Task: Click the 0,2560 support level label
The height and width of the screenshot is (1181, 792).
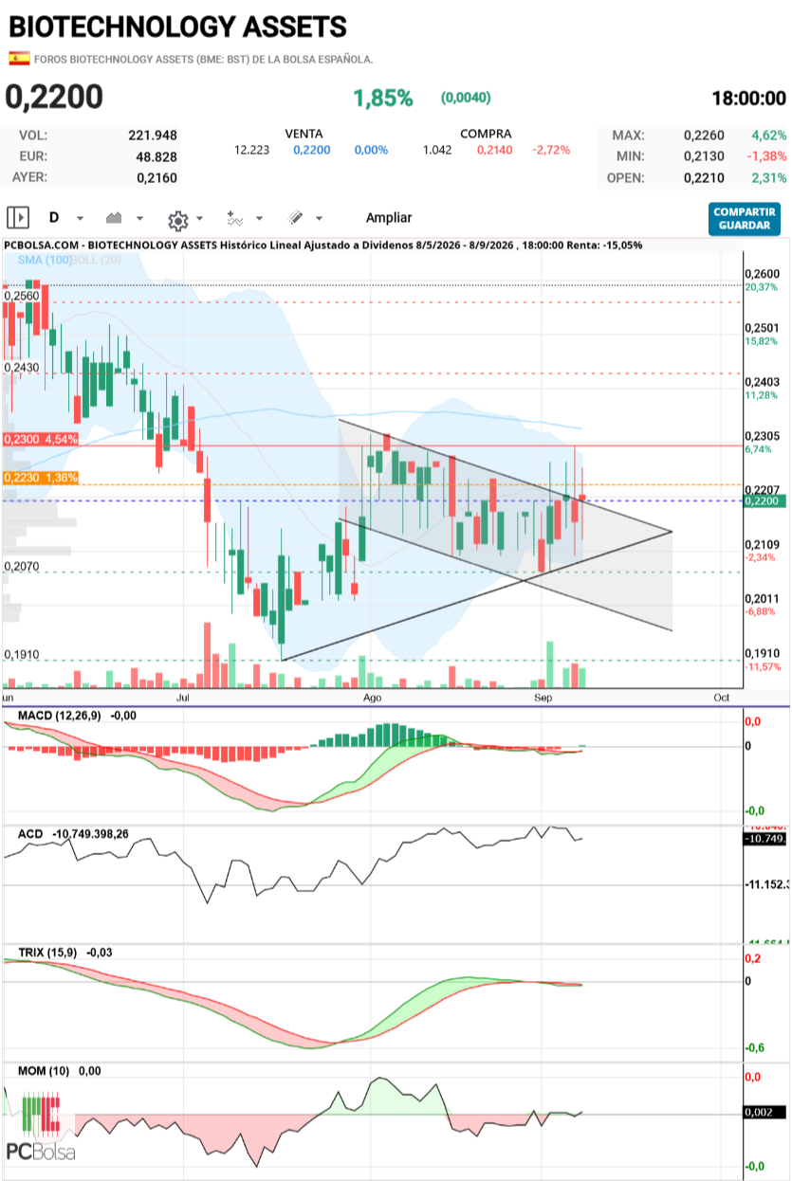Action: click(x=22, y=296)
